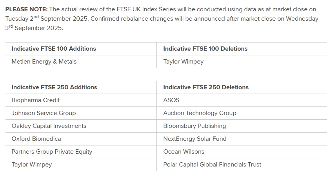The image size is (327, 179).
Task: Select the Biopharma Credit entry
Action: click(36, 100)
